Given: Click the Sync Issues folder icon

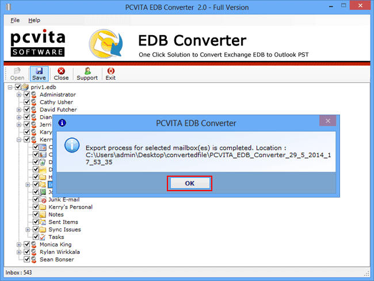Looking at the screenshot, I should click(43, 230).
